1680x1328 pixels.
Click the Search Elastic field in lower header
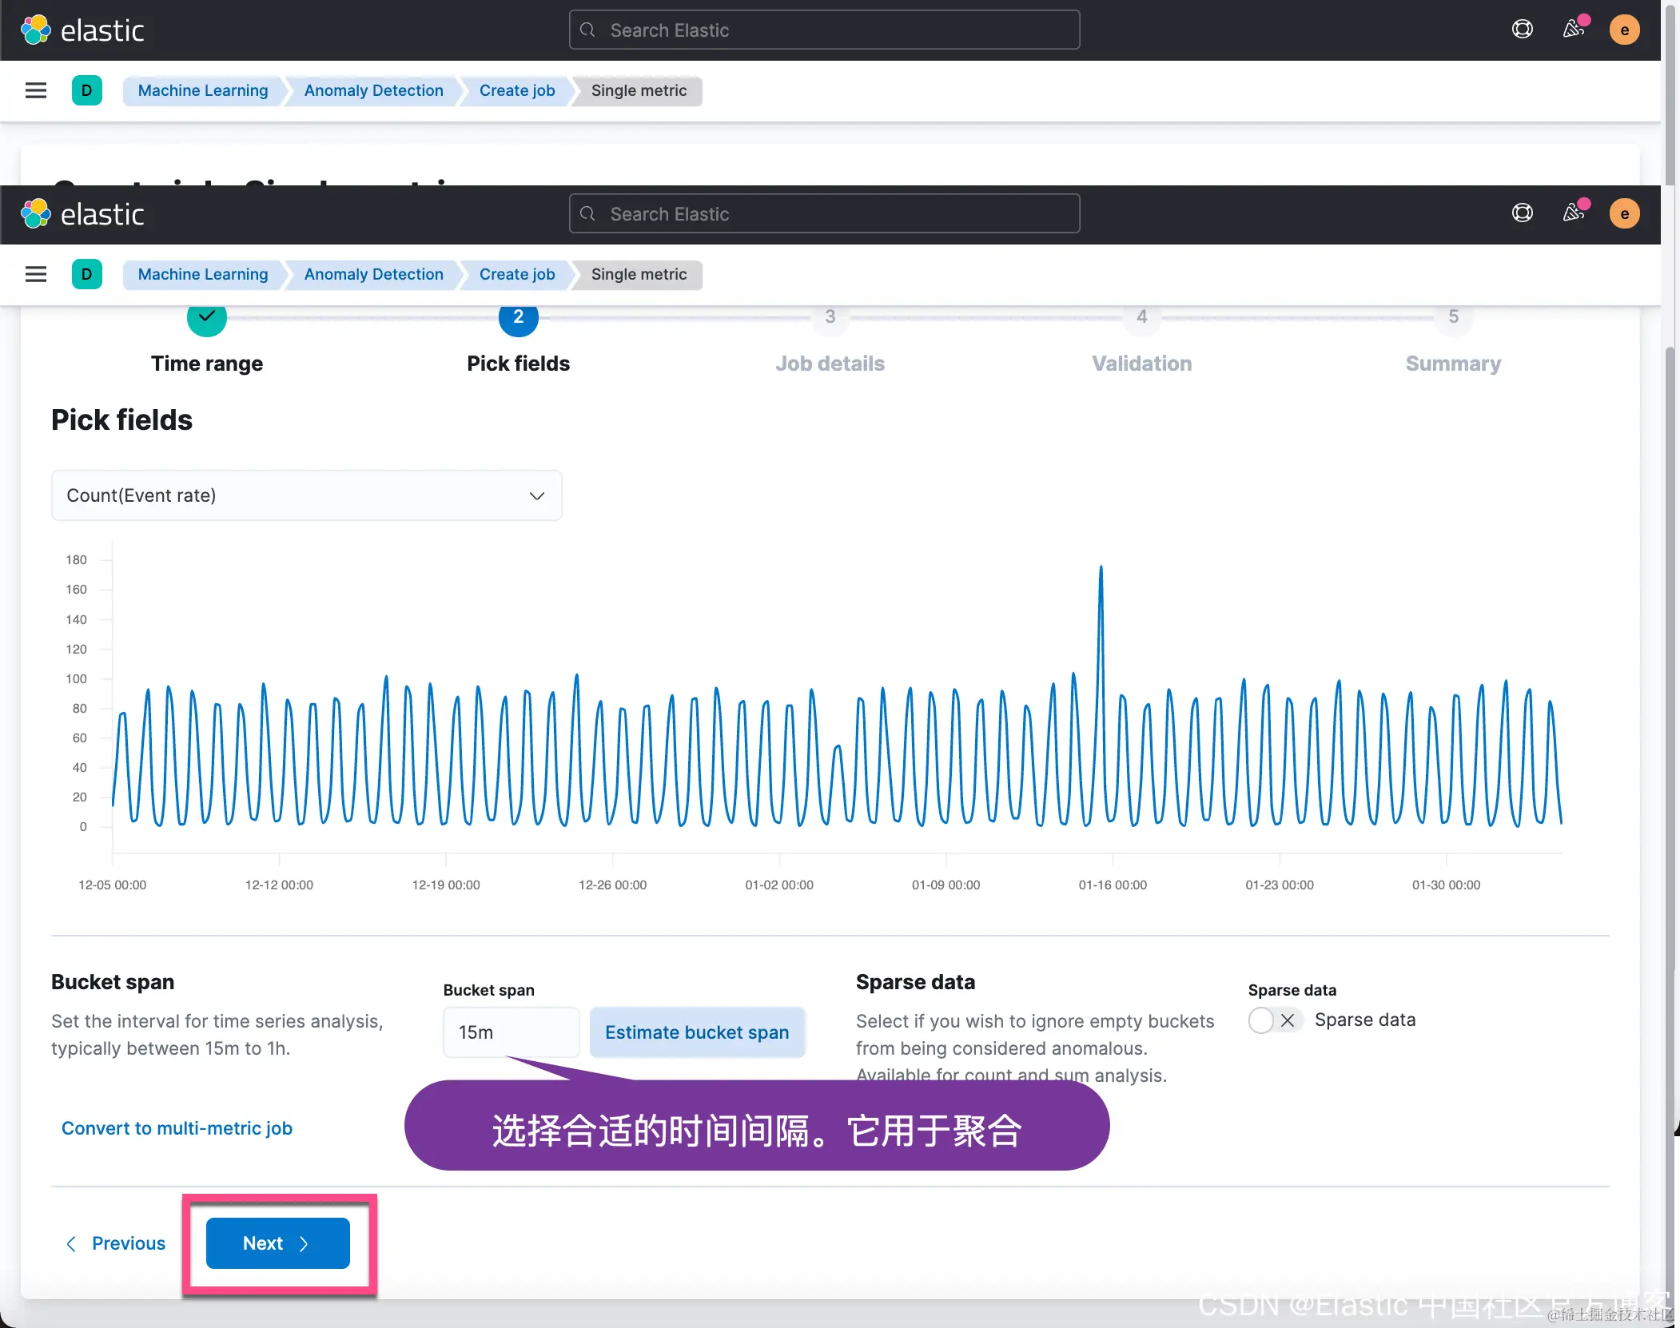click(824, 214)
